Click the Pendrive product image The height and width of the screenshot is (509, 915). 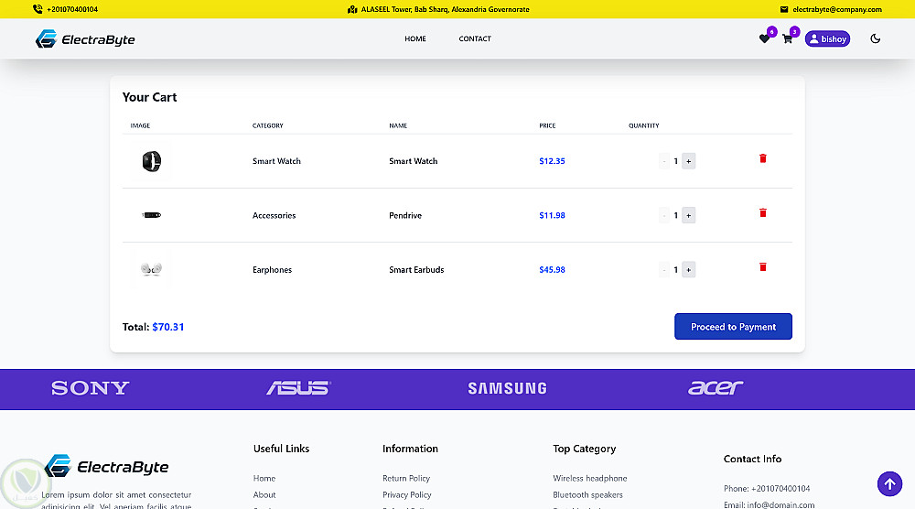click(152, 215)
